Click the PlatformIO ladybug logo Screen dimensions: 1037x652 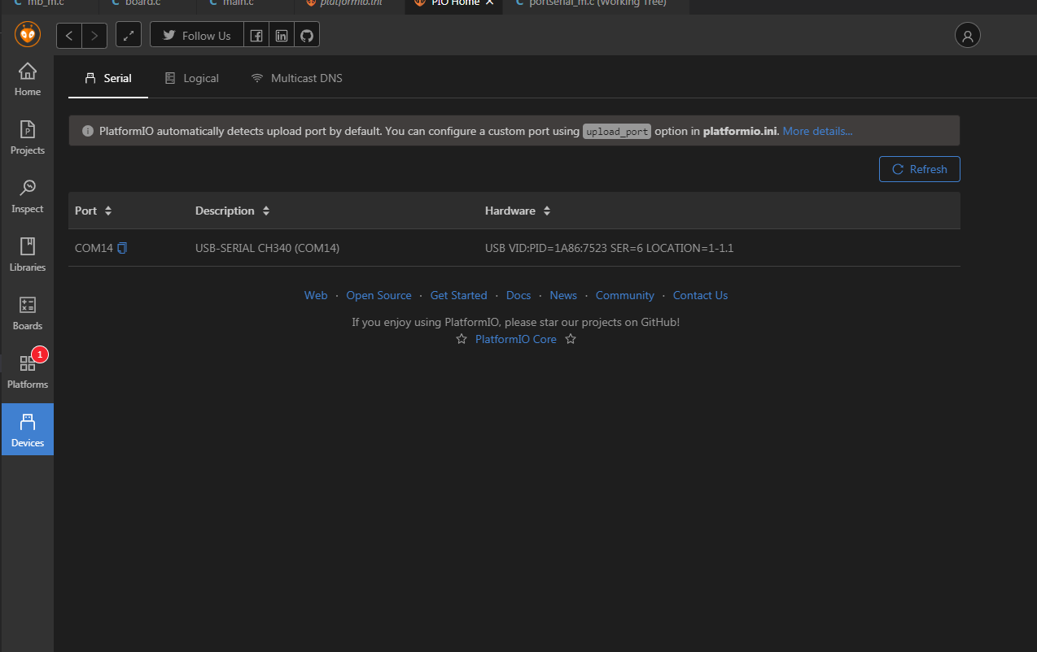(x=27, y=35)
